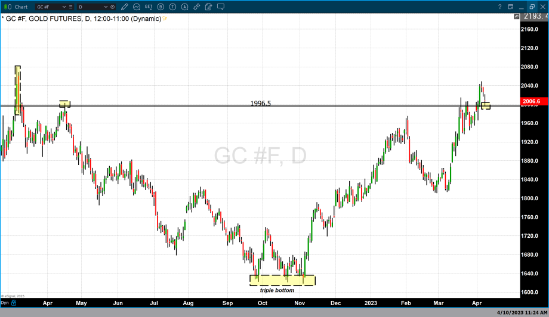This screenshot has height=317, width=549.
Task: Select the pencil drawing tool
Action: [125, 7]
